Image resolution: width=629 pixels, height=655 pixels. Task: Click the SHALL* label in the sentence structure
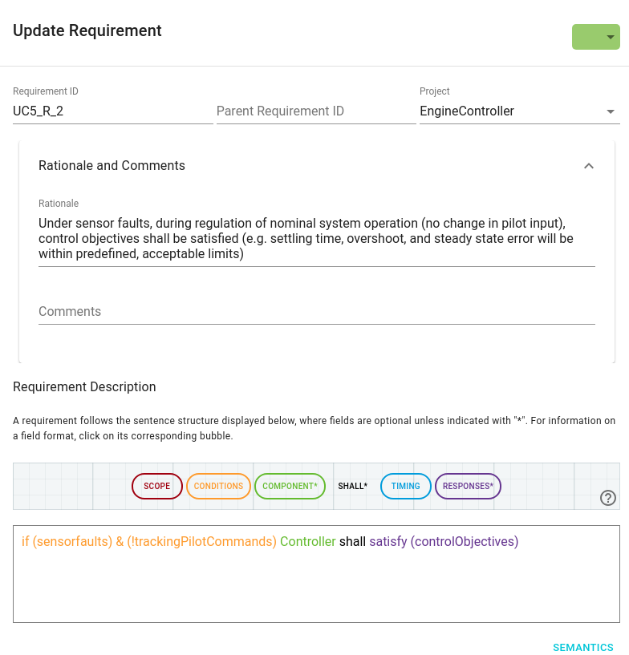pos(352,486)
